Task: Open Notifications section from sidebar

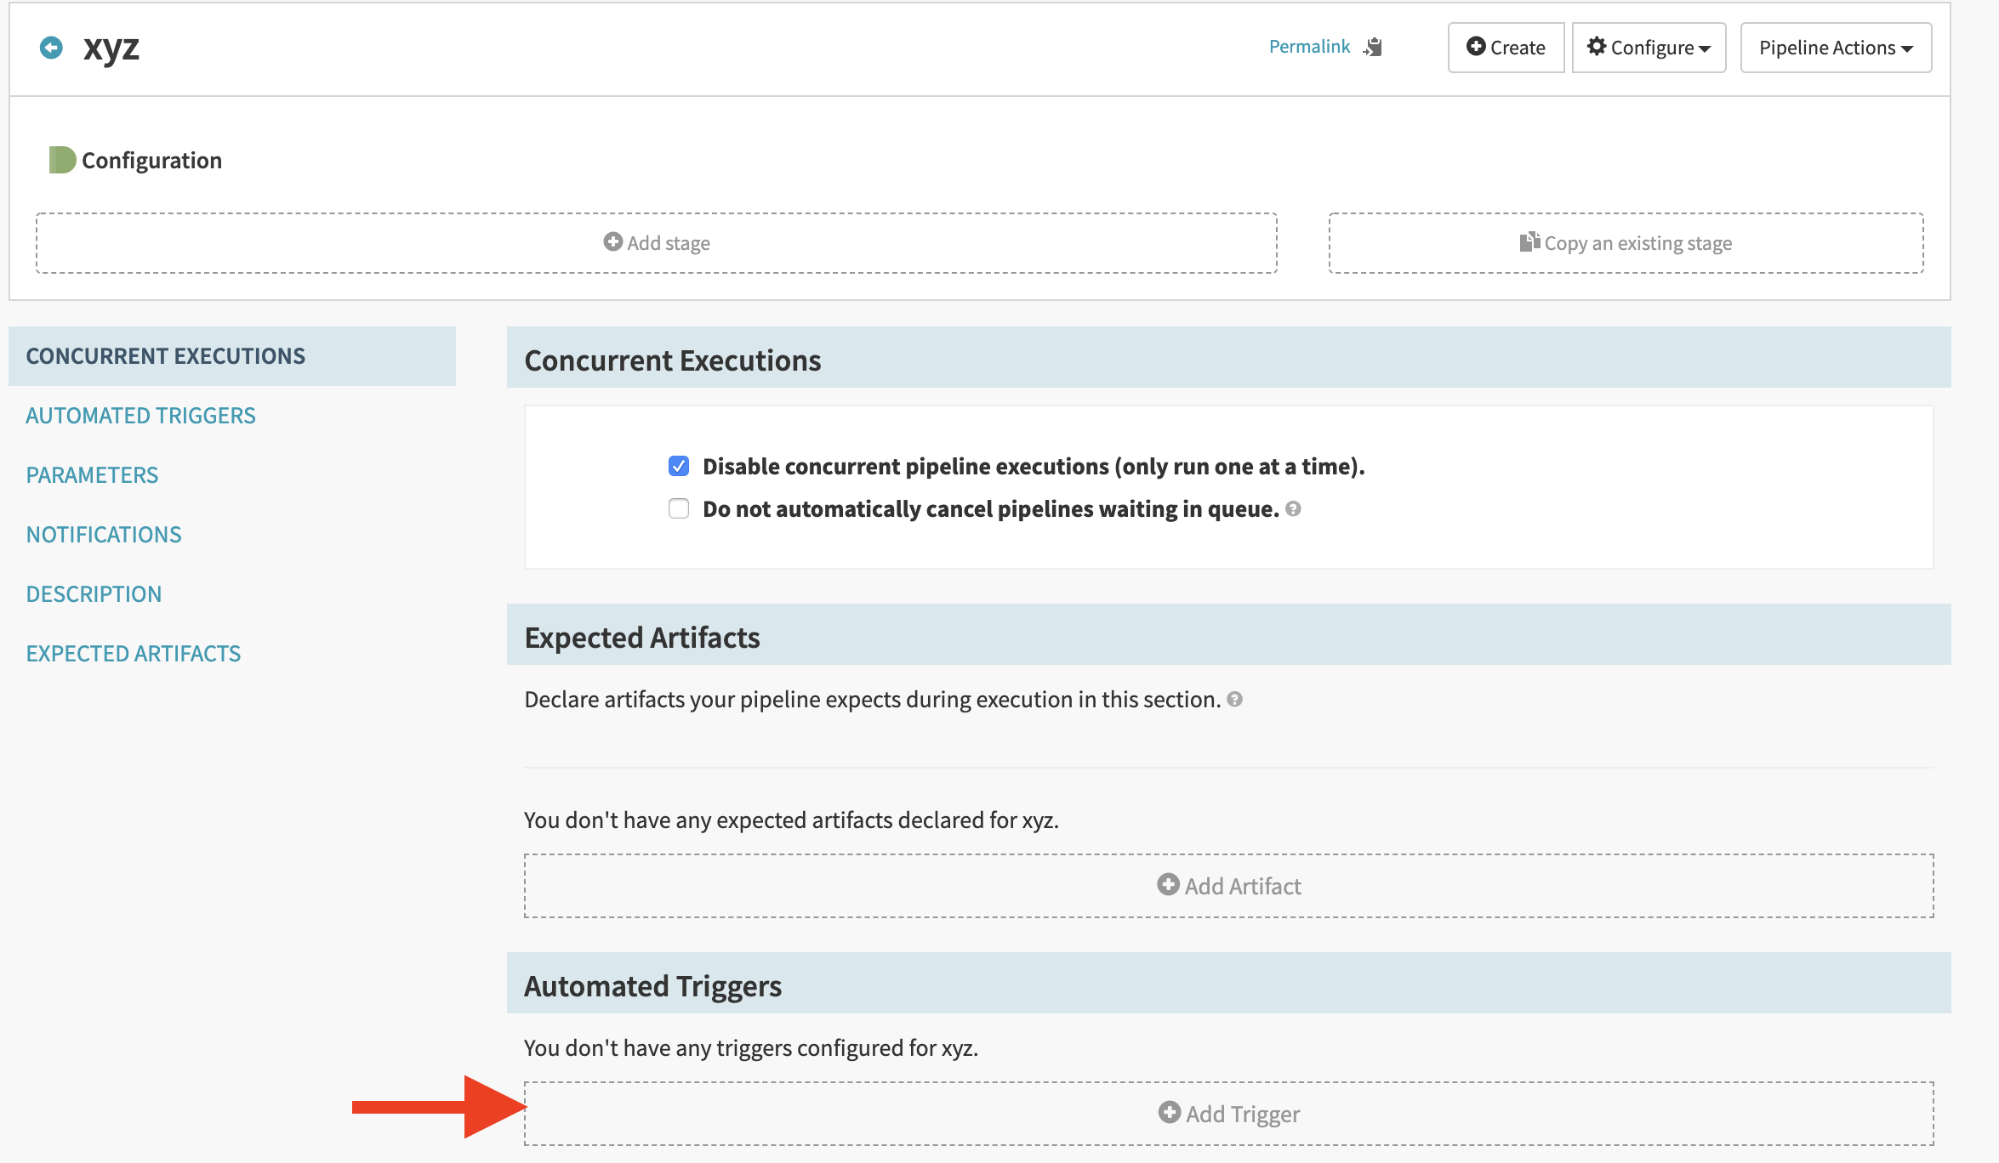Action: pos(104,535)
